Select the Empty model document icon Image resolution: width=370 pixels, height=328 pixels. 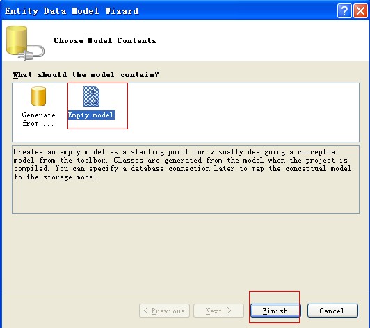(91, 97)
